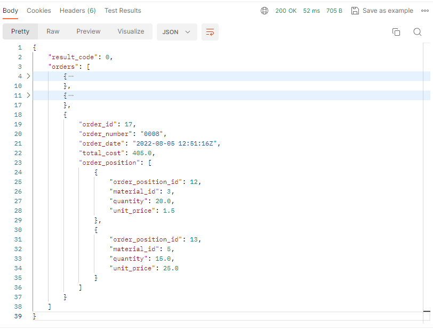433x330 pixels.
Task: Switch to Raw view
Action: (x=53, y=31)
